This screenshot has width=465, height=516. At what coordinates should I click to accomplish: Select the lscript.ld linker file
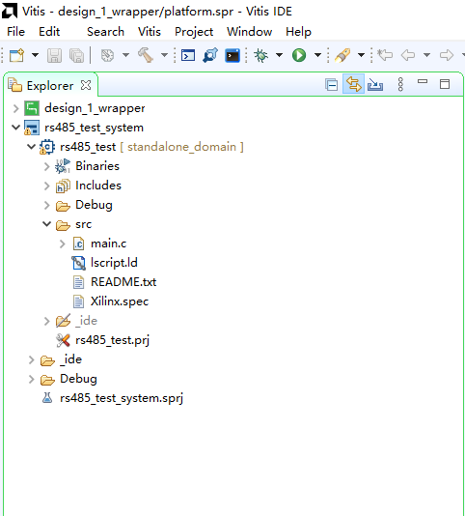point(114,263)
